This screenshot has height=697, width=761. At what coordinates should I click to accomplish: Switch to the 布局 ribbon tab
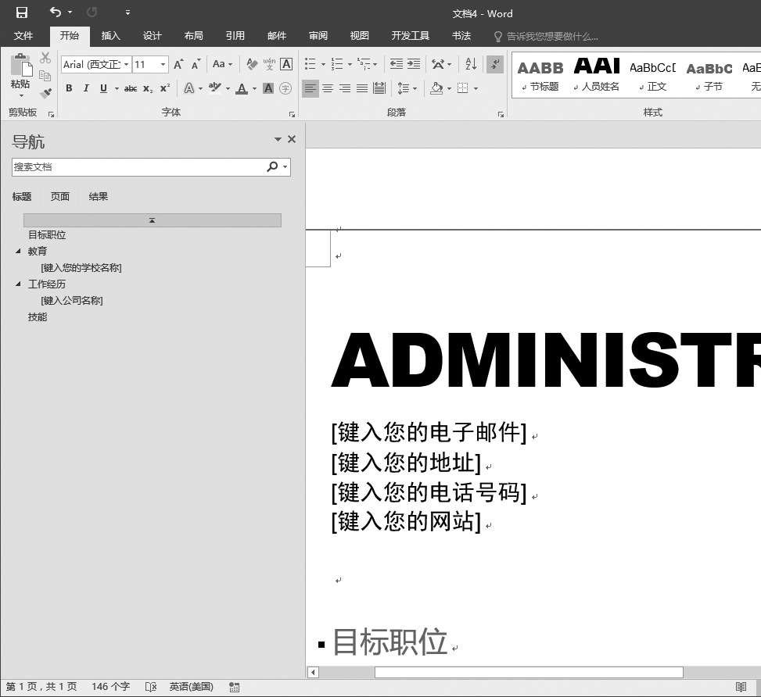[x=194, y=36]
